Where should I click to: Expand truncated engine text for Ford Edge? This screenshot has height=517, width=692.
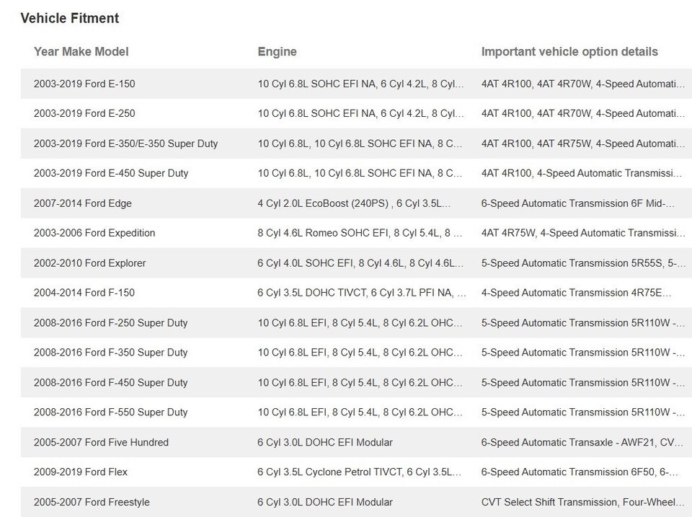354,203
